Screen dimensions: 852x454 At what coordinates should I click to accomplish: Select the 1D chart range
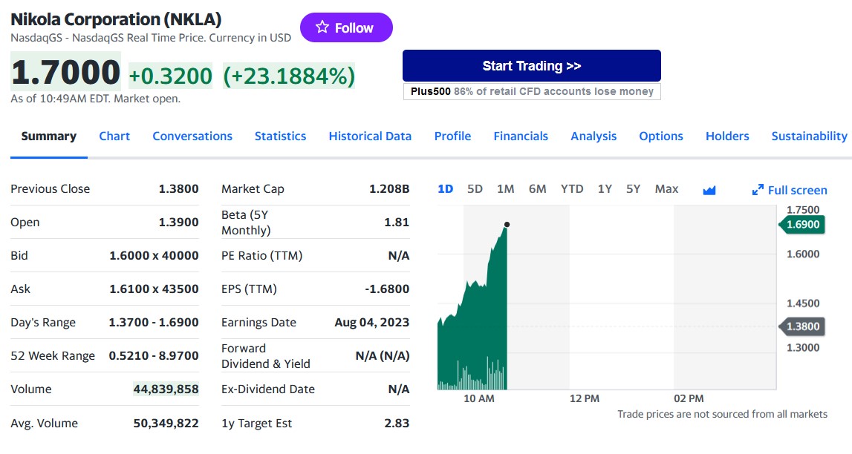pyautogui.click(x=445, y=188)
